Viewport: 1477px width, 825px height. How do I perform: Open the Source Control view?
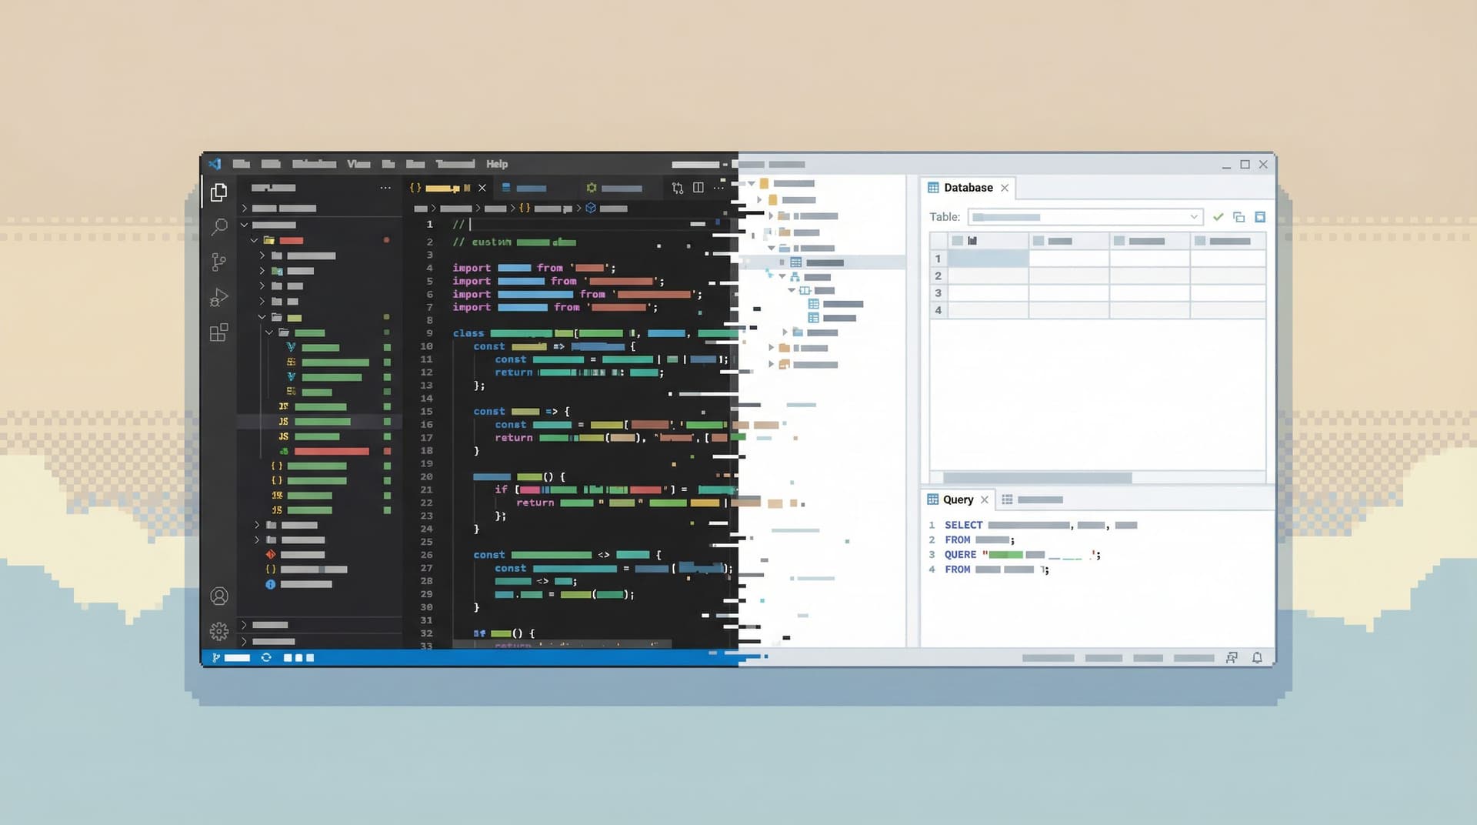(x=220, y=262)
